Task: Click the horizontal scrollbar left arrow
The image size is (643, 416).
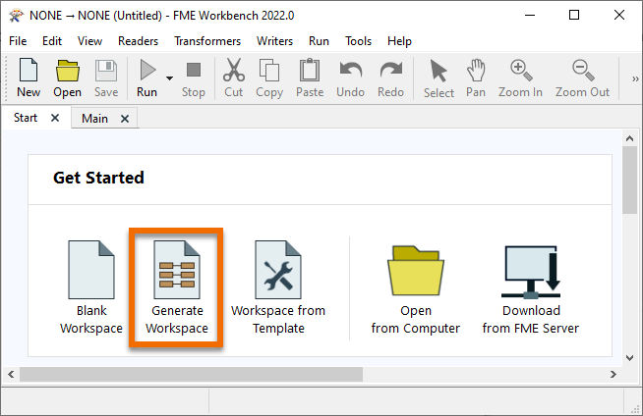Action: click(x=11, y=374)
